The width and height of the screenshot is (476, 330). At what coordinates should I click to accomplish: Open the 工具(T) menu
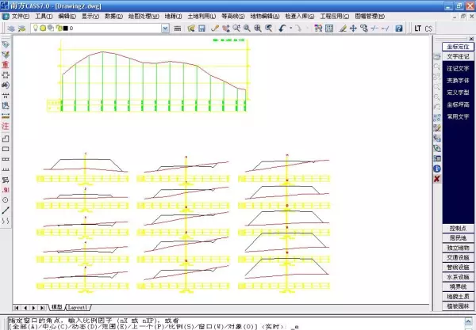click(x=44, y=17)
